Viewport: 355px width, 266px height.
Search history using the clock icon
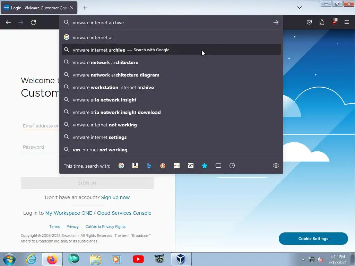pos(232,166)
